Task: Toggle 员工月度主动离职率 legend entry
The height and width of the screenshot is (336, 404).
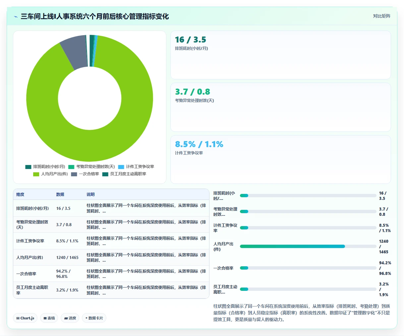Action: [124, 174]
